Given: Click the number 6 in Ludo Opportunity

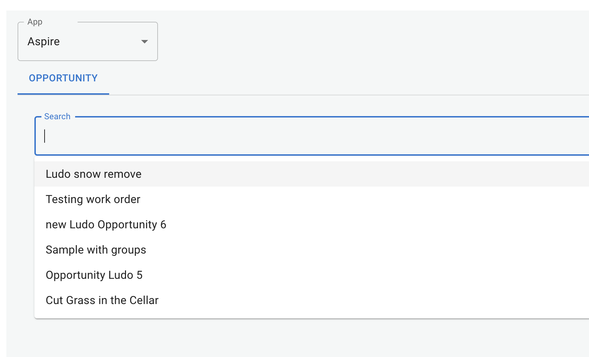Looking at the screenshot, I should tap(163, 225).
